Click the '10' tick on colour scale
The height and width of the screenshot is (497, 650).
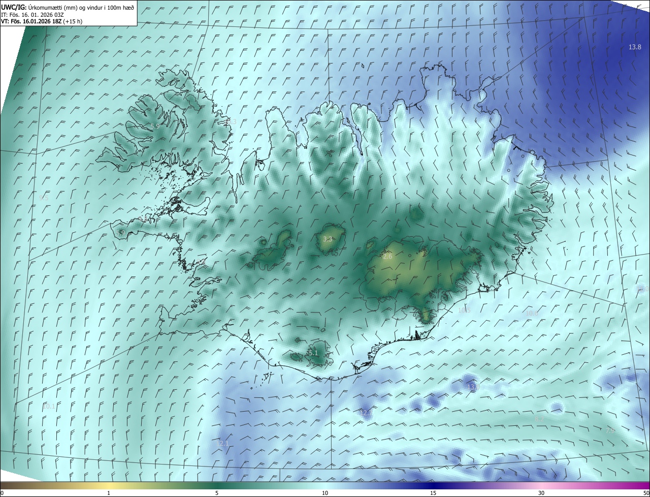(325, 493)
